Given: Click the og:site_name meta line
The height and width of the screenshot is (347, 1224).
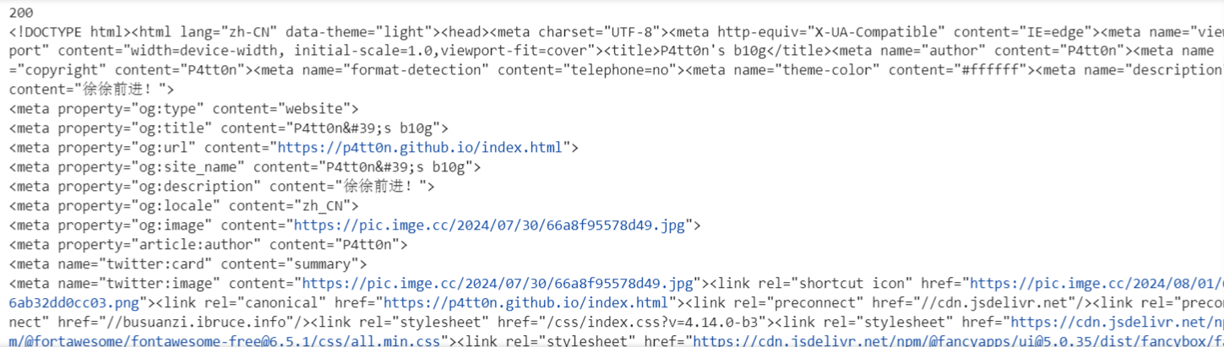Looking at the screenshot, I should pos(245,167).
